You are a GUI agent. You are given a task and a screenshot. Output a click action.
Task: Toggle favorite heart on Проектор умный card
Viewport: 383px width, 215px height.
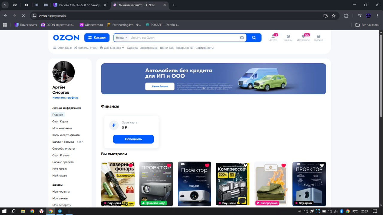coord(169,166)
